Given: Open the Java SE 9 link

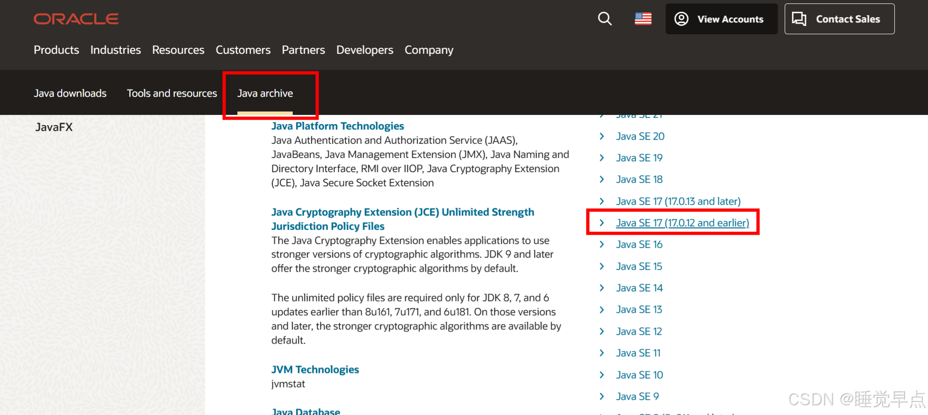Looking at the screenshot, I should click(638, 396).
